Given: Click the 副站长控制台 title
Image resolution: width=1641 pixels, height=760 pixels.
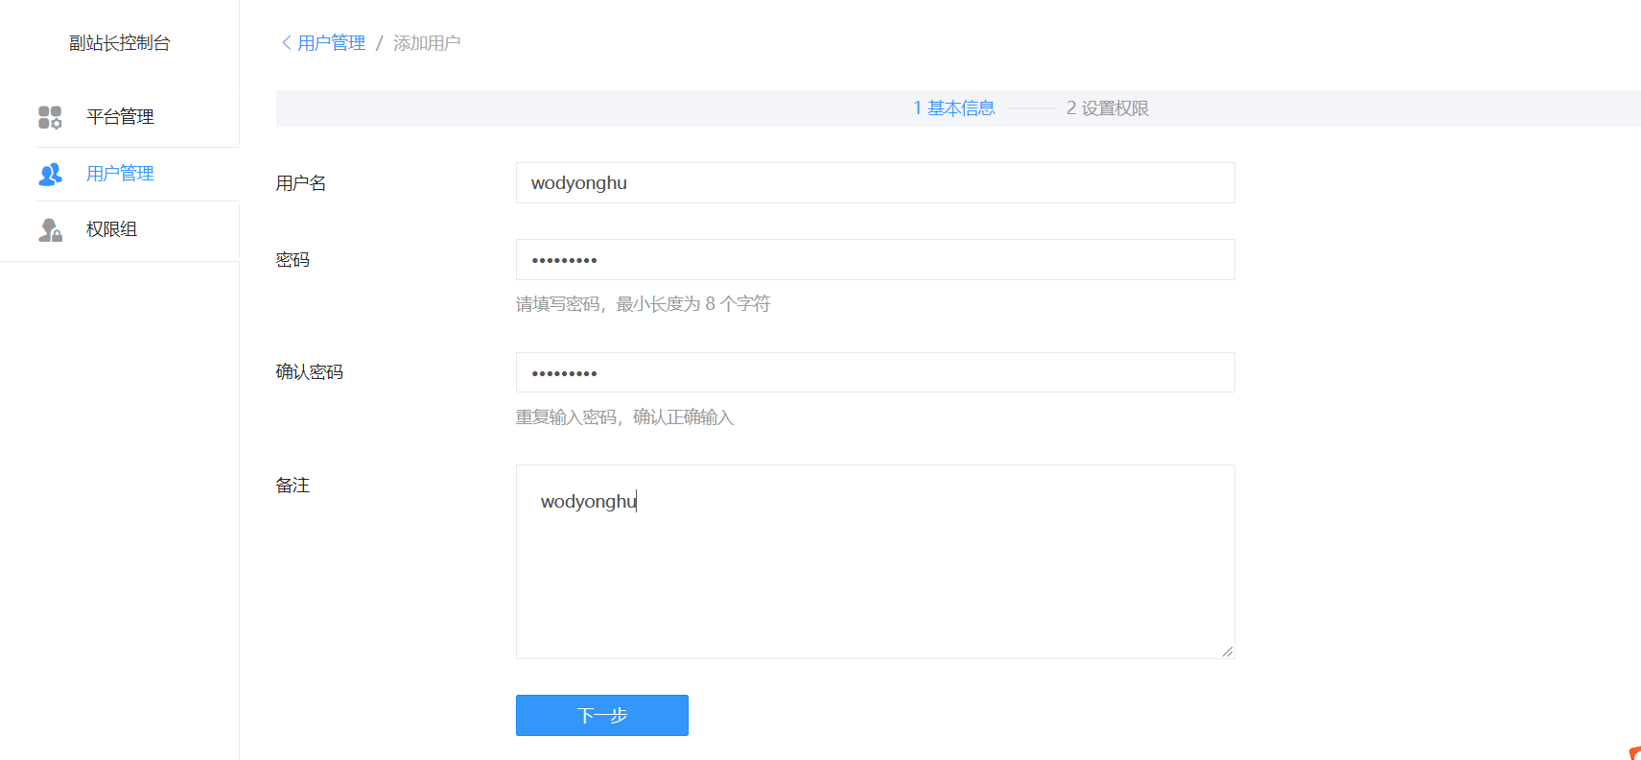Looking at the screenshot, I should (x=120, y=43).
